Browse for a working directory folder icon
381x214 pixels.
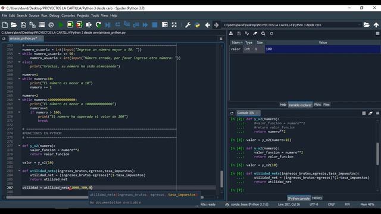[x=367, y=25]
